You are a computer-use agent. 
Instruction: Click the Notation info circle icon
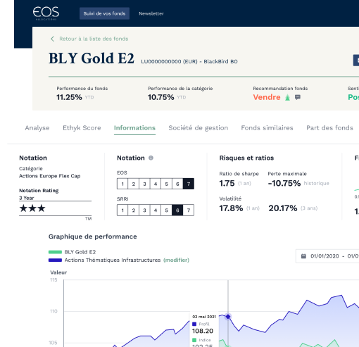tap(151, 158)
